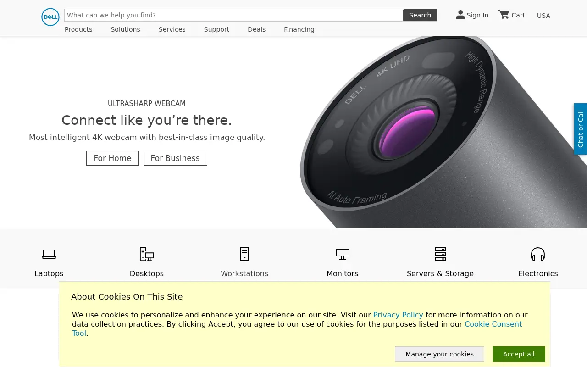587x367 pixels.
Task: Open the Solutions menu
Action: (125, 29)
